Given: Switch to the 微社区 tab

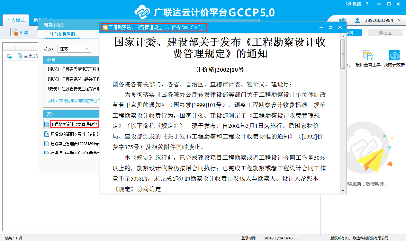Looking at the screenshot, I should click(x=385, y=33).
